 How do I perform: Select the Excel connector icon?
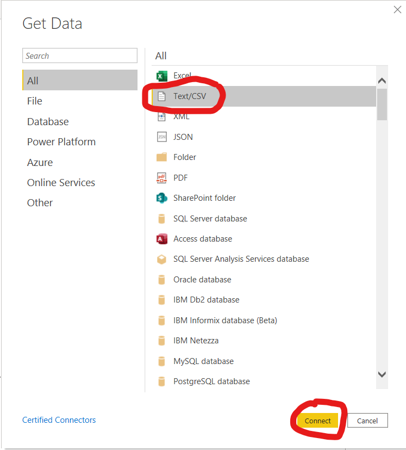pos(161,76)
